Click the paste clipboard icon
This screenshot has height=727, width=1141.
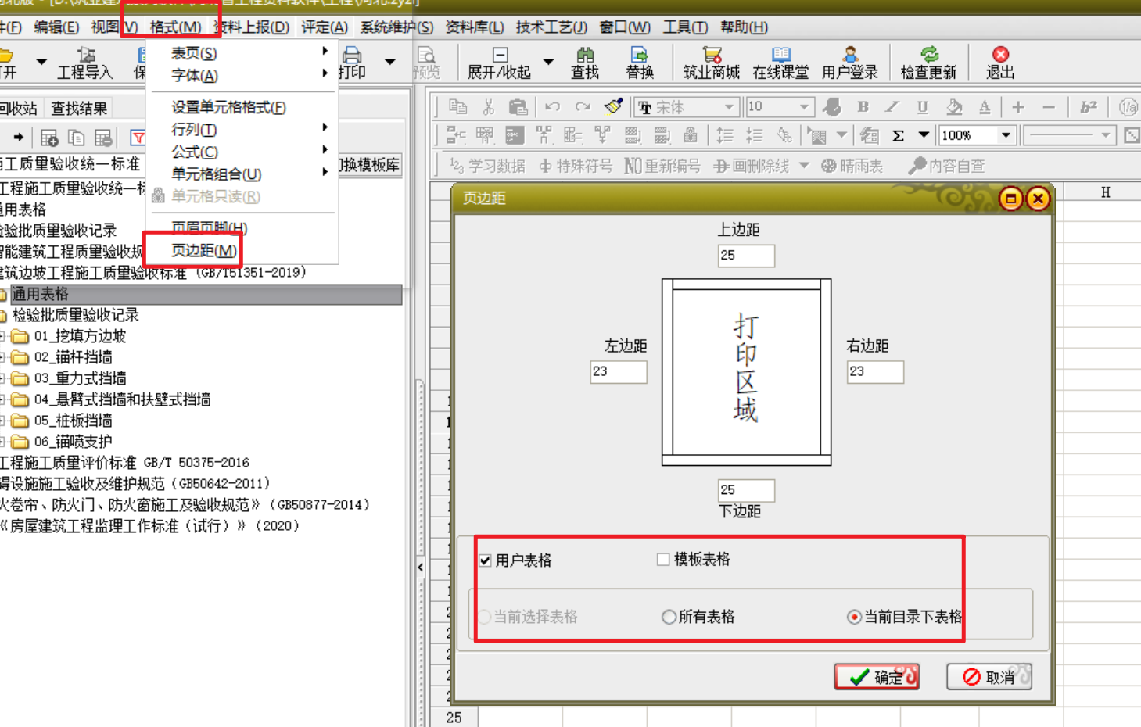pos(518,107)
